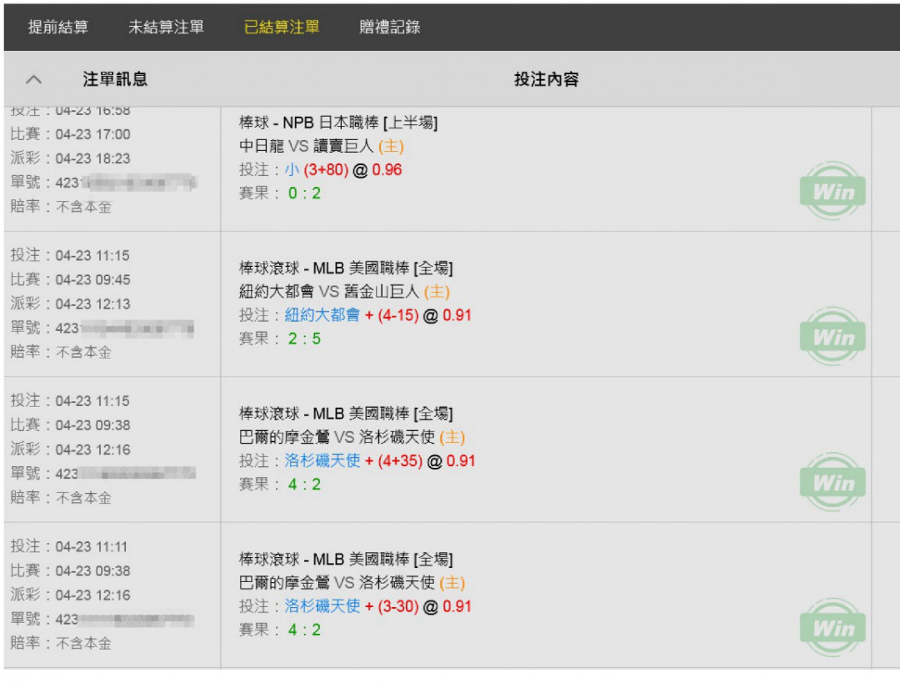The height and width of the screenshot is (683, 900).
Task: Click 投注：04-23 11:11 bet time
Action: 69,546
